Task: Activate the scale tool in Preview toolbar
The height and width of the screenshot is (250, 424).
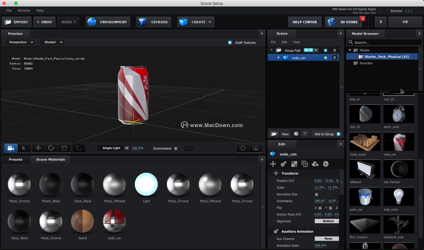Action: pos(64,148)
